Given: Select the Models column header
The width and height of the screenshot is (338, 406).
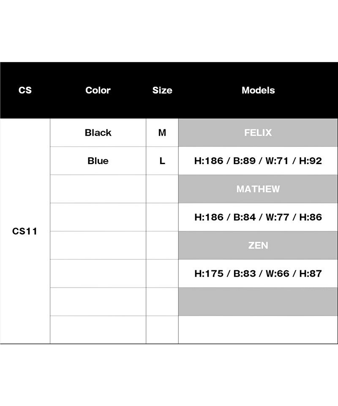Looking at the screenshot, I should (258, 90).
